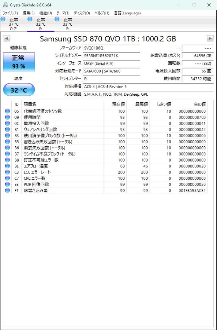The image size is (217, 330).
Task: Open the テーマ(T) menu
Action: [x=63, y=13]
